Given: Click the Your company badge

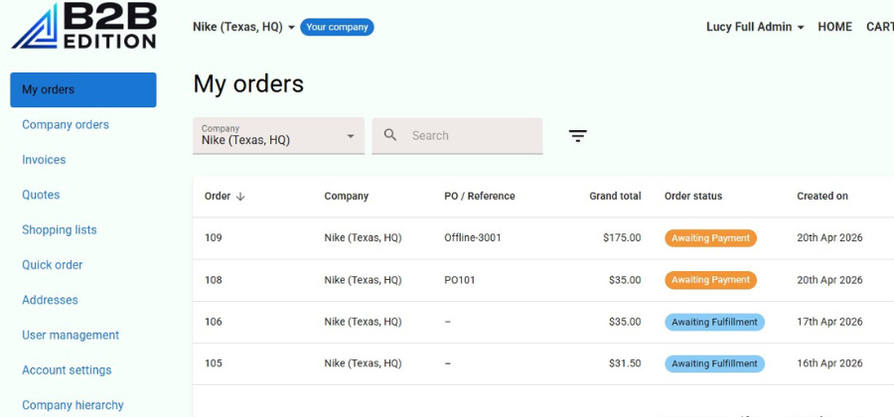Looking at the screenshot, I should point(337,27).
